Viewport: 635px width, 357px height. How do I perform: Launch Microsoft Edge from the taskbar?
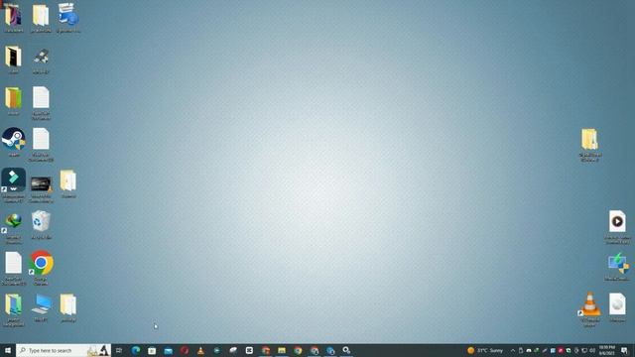[x=136, y=350]
